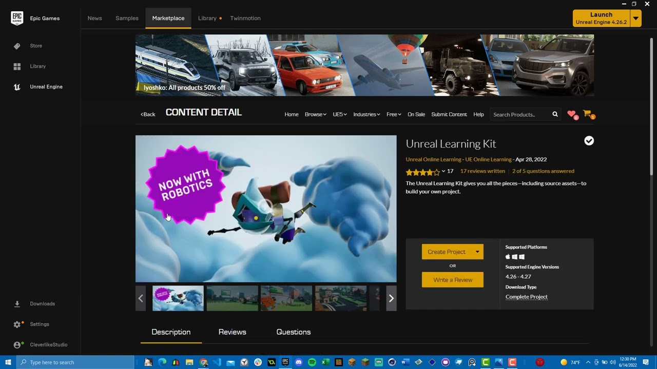Viewport: 657px width, 369px height.
Task: Open the marketplace Help link
Action: 478,114
